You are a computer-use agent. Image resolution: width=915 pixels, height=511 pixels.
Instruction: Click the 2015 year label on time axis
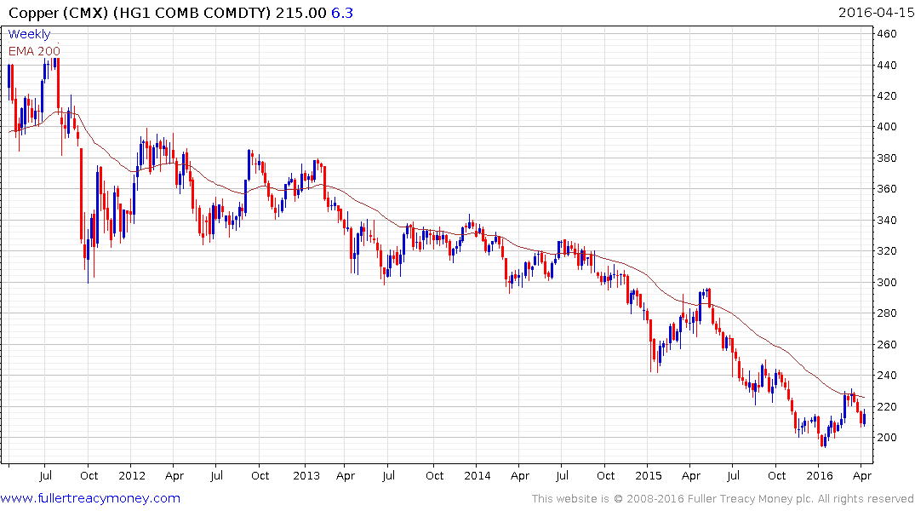(x=649, y=475)
